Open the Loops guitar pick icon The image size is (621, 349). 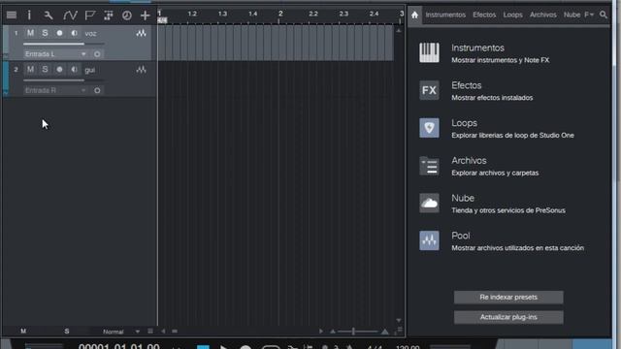click(x=429, y=128)
